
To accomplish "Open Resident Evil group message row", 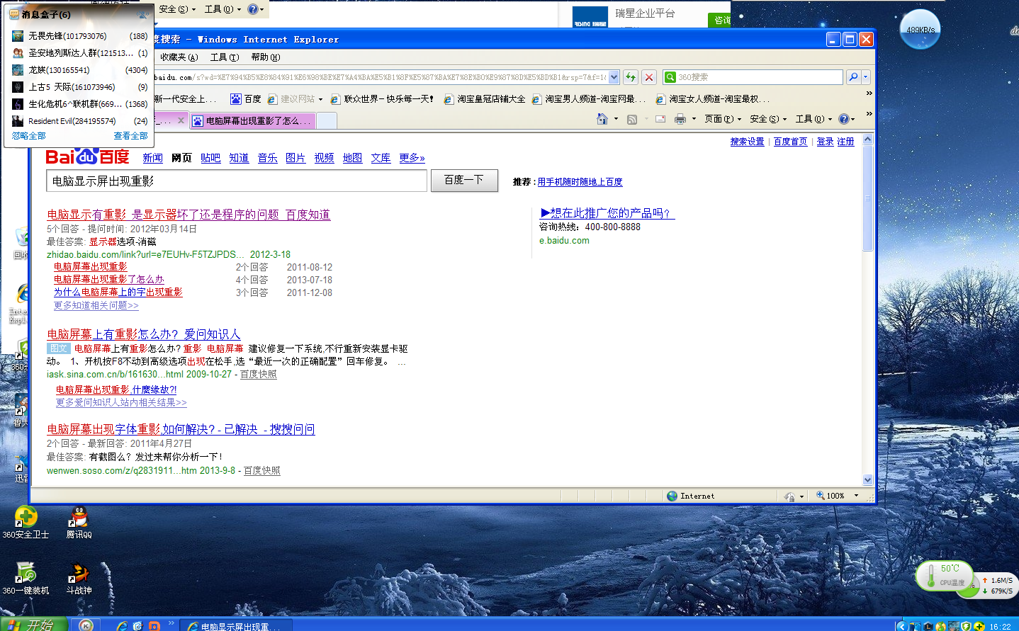I will 79,121.
